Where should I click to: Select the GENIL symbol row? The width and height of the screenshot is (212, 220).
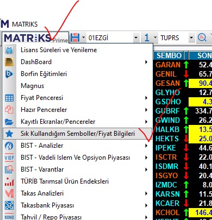coord(183,74)
